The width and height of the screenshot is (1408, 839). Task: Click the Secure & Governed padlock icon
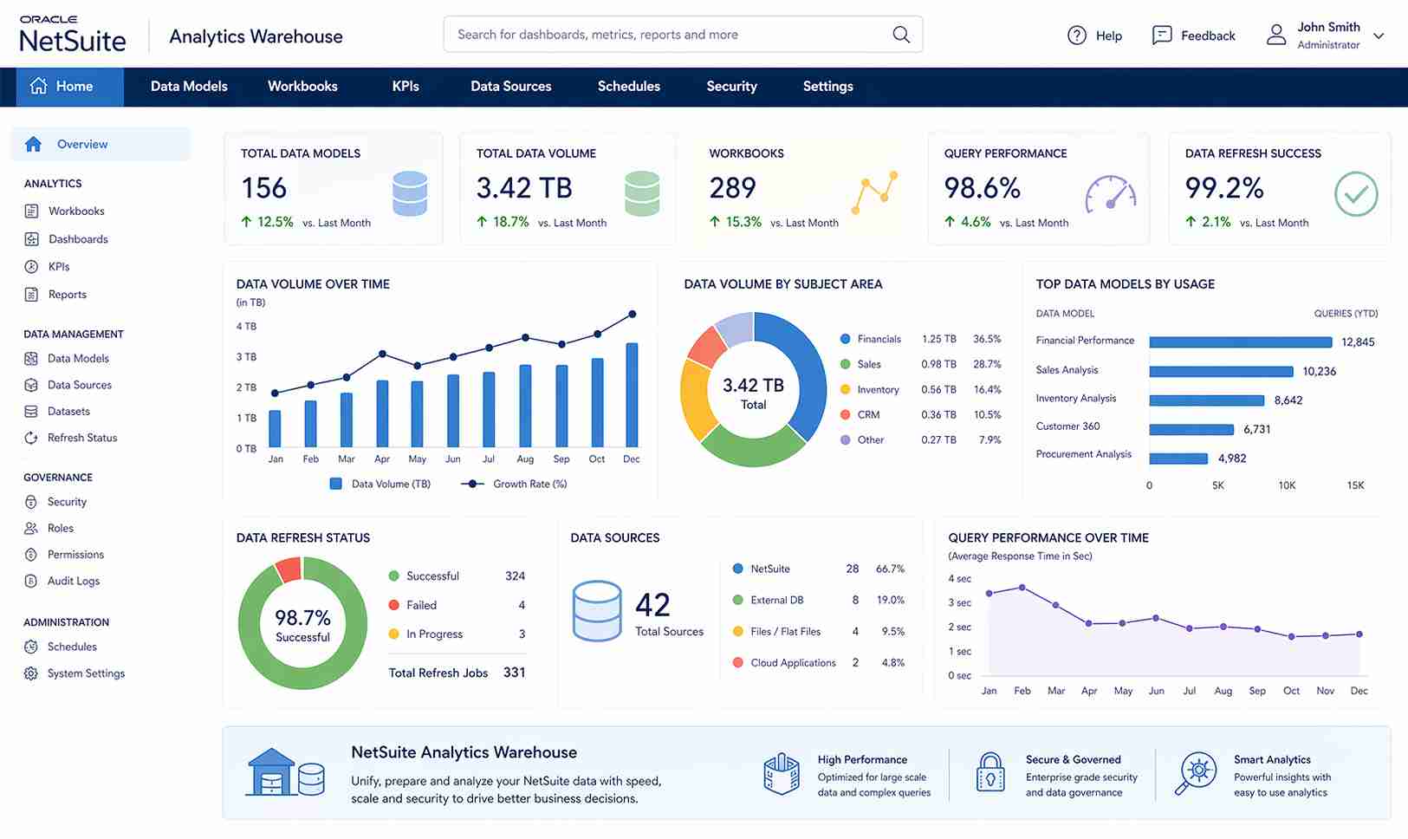click(x=990, y=772)
